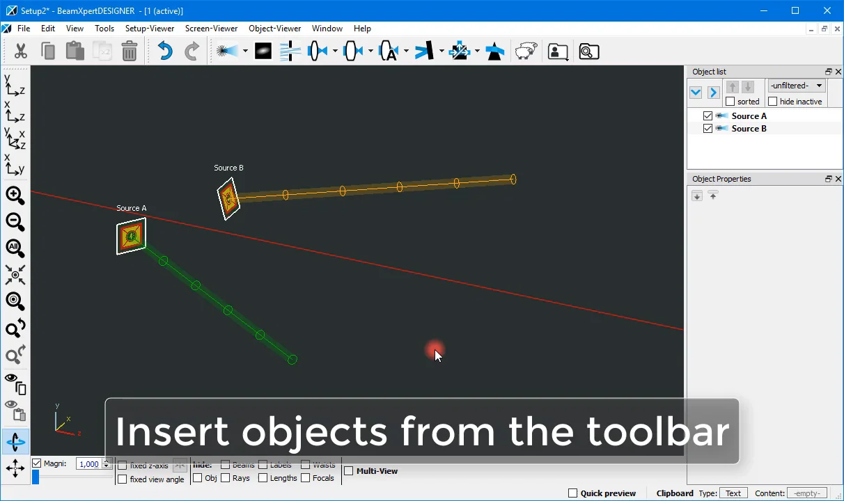Switch to the x-y axis view
This screenshot has height=501, width=844.
tap(15, 165)
